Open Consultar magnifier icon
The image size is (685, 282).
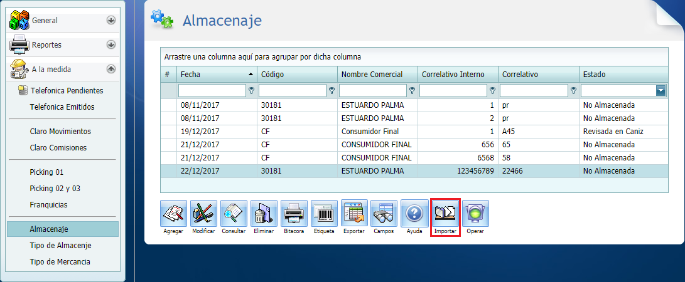(234, 214)
